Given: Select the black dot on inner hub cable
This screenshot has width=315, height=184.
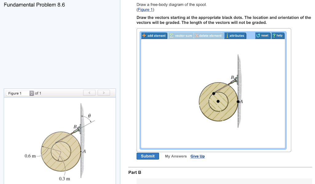Looking at the screenshot, I should click(x=213, y=93).
